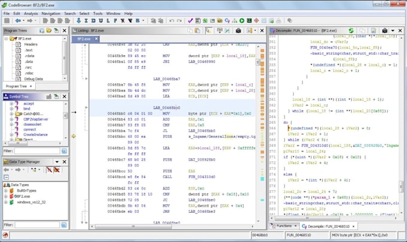The image size is (407, 242).
Task: Click the LAB_00468be0 jump target in Listing
Action: pyautogui.click(x=202, y=200)
